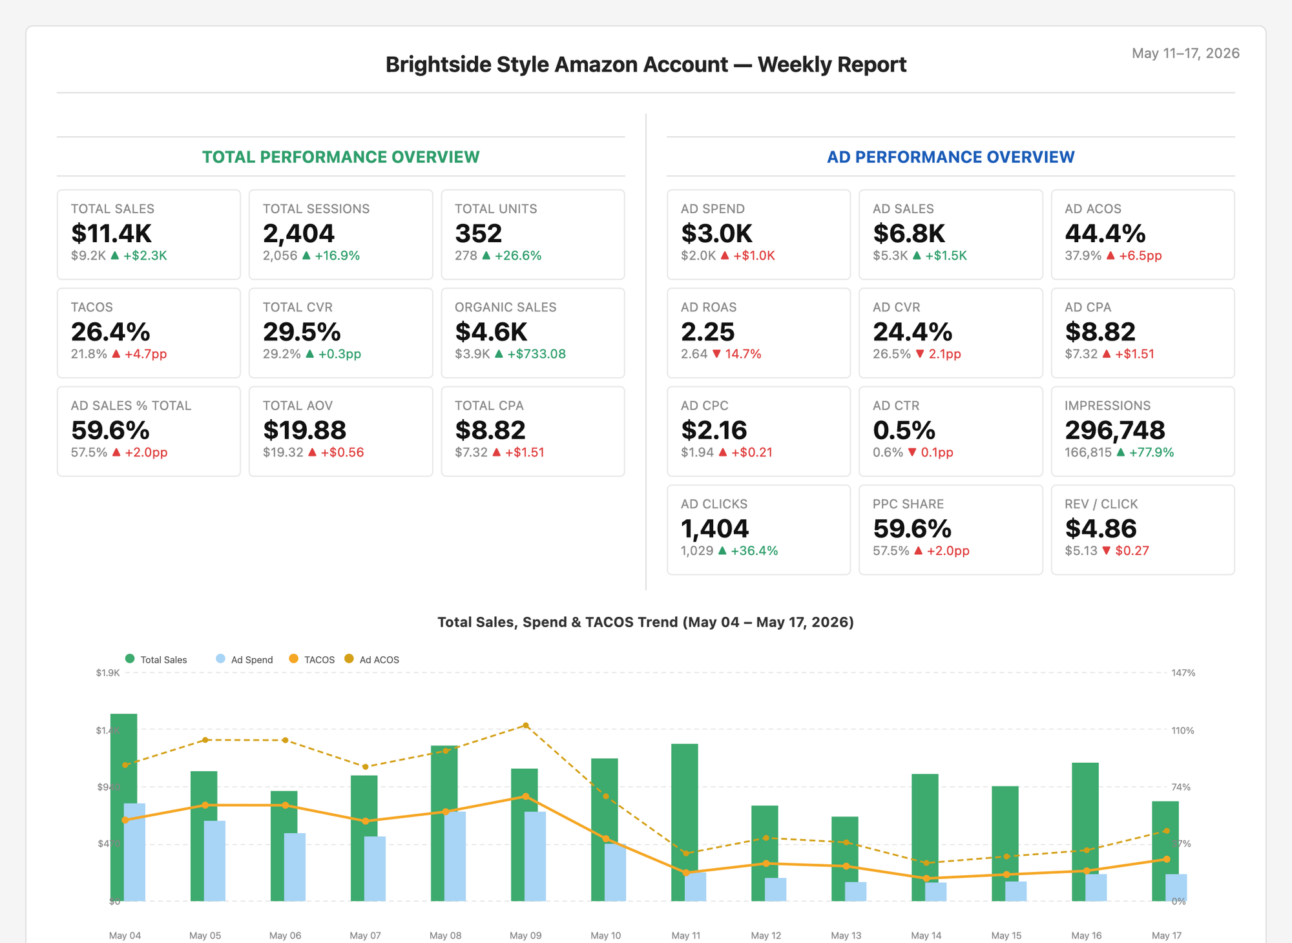The image size is (1292, 943).
Task: Click the May 11–17, 2026 date range
Action: pyautogui.click(x=1185, y=53)
